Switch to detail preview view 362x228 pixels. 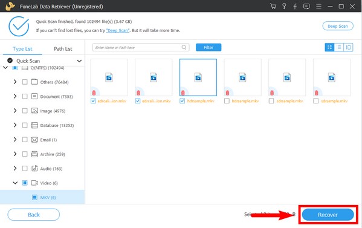tap(348, 47)
